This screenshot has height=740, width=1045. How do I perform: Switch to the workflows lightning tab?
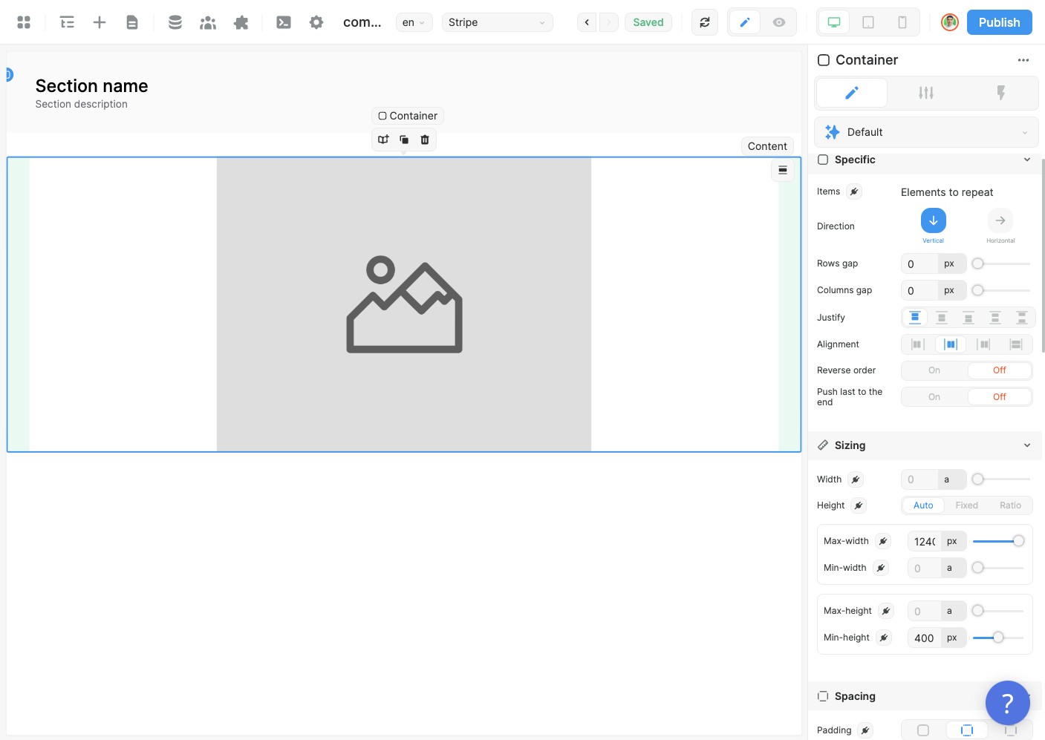[x=1000, y=93]
